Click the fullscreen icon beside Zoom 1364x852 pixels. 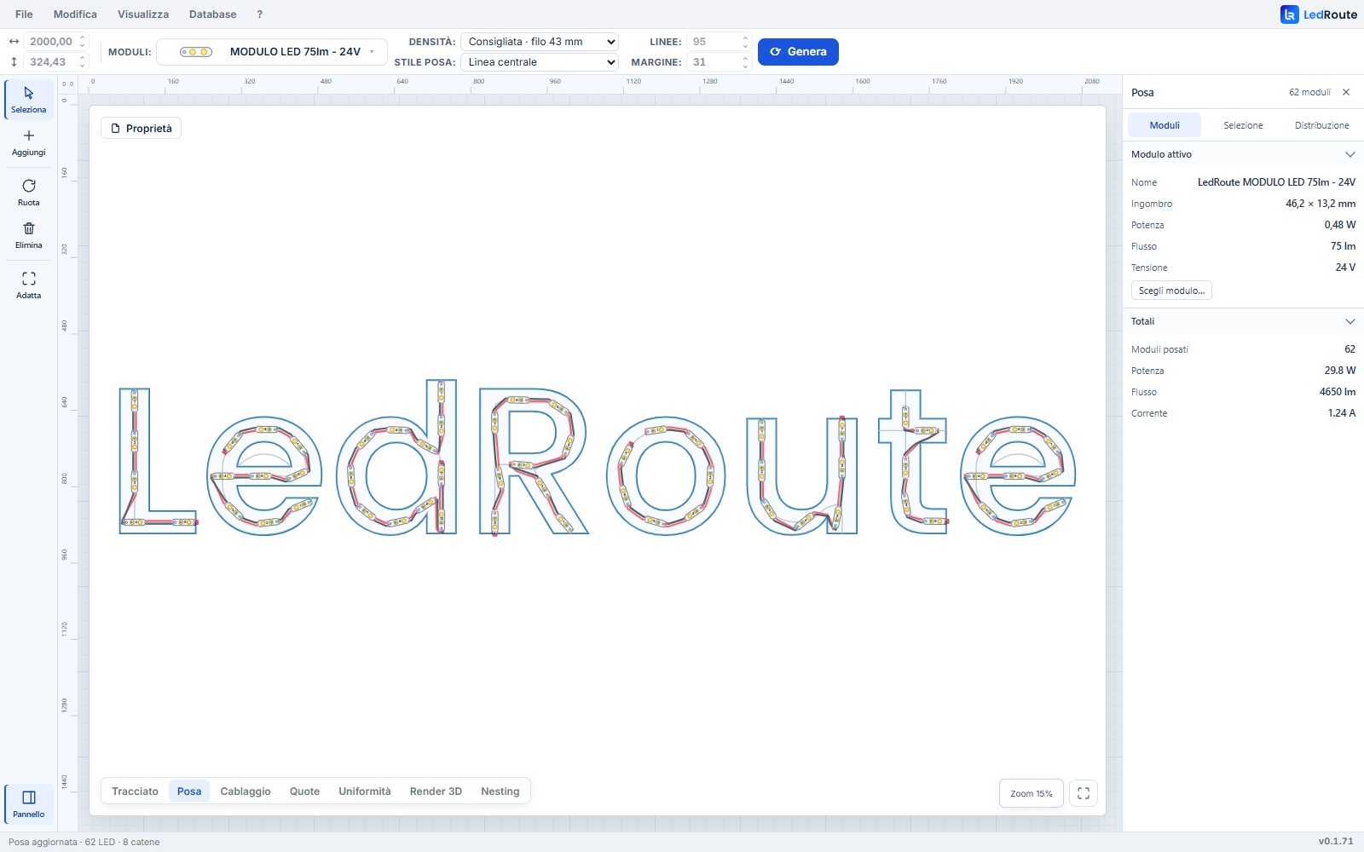pyautogui.click(x=1084, y=793)
